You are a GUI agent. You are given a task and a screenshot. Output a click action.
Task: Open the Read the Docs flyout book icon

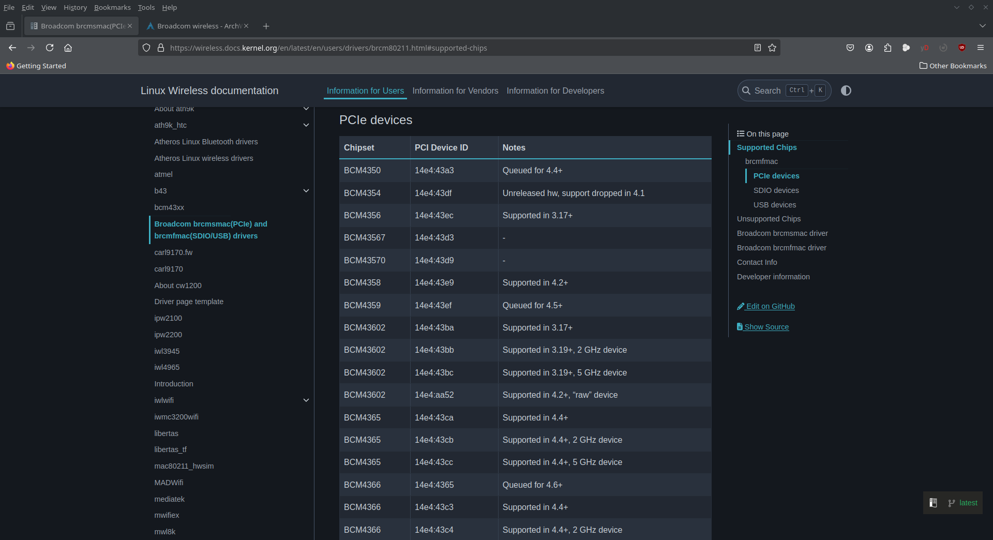pos(933,503)
